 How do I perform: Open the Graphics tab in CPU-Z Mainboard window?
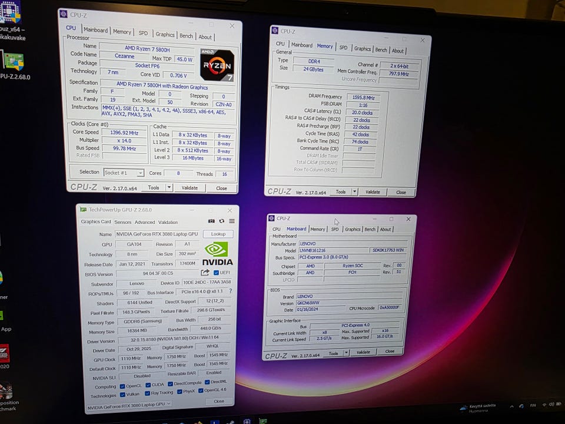(353, 229)
